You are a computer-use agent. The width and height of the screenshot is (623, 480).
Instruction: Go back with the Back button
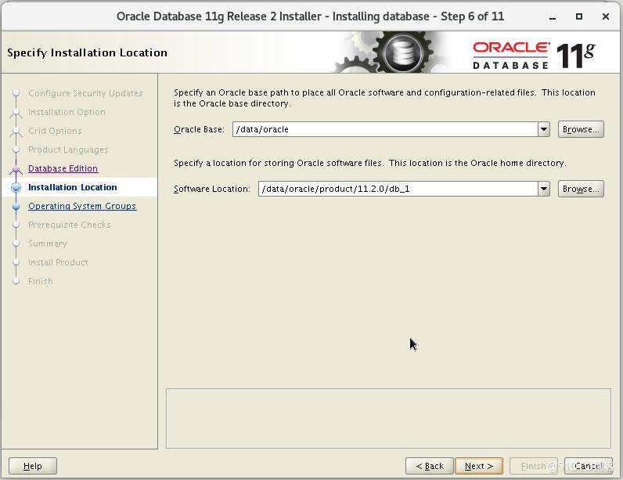pyautogui.click(x=430, y=466)
